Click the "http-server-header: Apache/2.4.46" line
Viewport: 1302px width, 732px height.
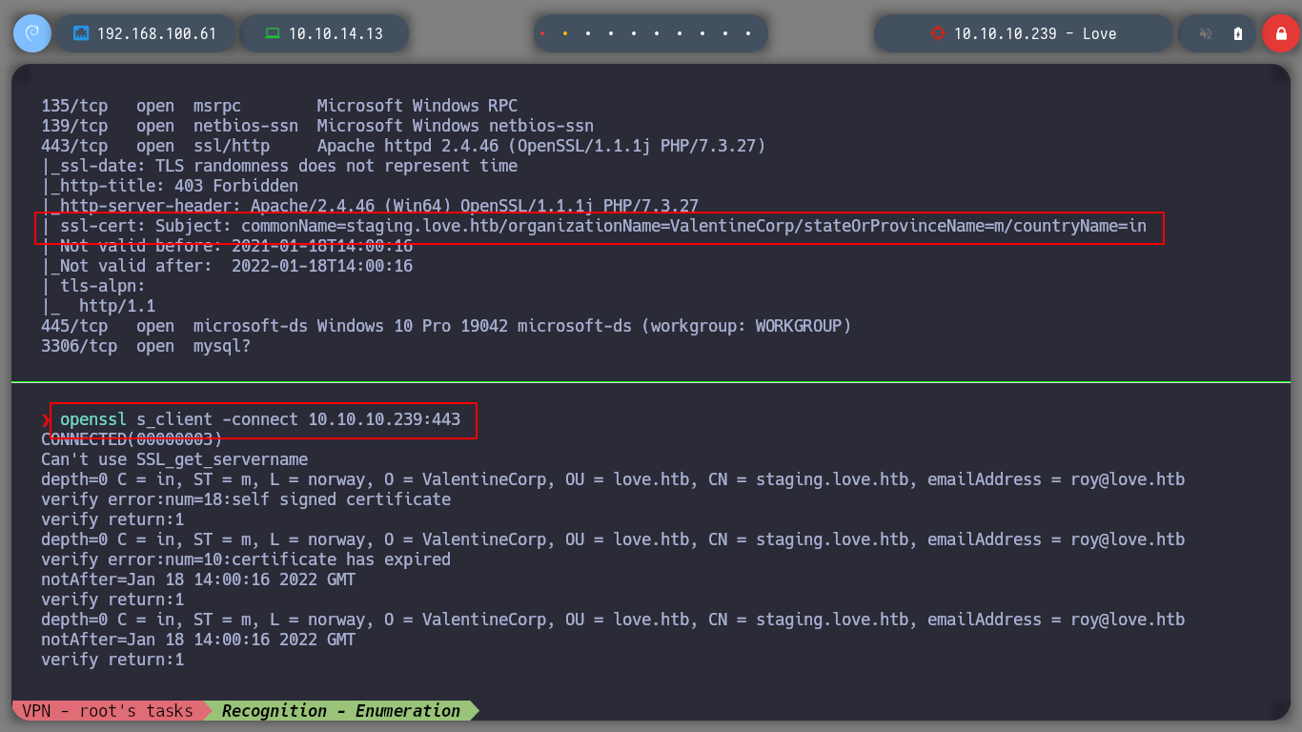[x=370, y=206]
